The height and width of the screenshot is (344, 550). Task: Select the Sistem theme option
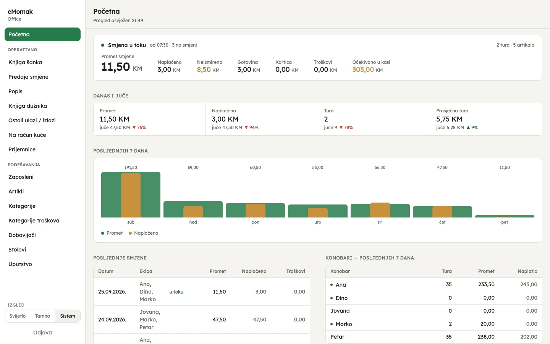click(68, 316)
